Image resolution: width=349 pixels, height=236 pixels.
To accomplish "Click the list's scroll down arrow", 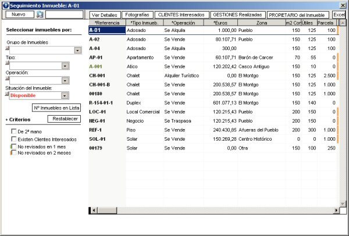I will point(342,204).
